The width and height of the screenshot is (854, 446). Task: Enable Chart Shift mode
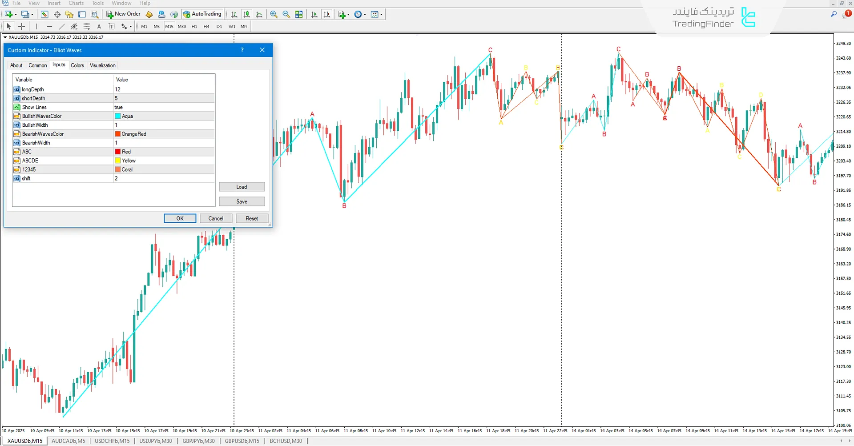pyautogui.click(x=327, y=14)
